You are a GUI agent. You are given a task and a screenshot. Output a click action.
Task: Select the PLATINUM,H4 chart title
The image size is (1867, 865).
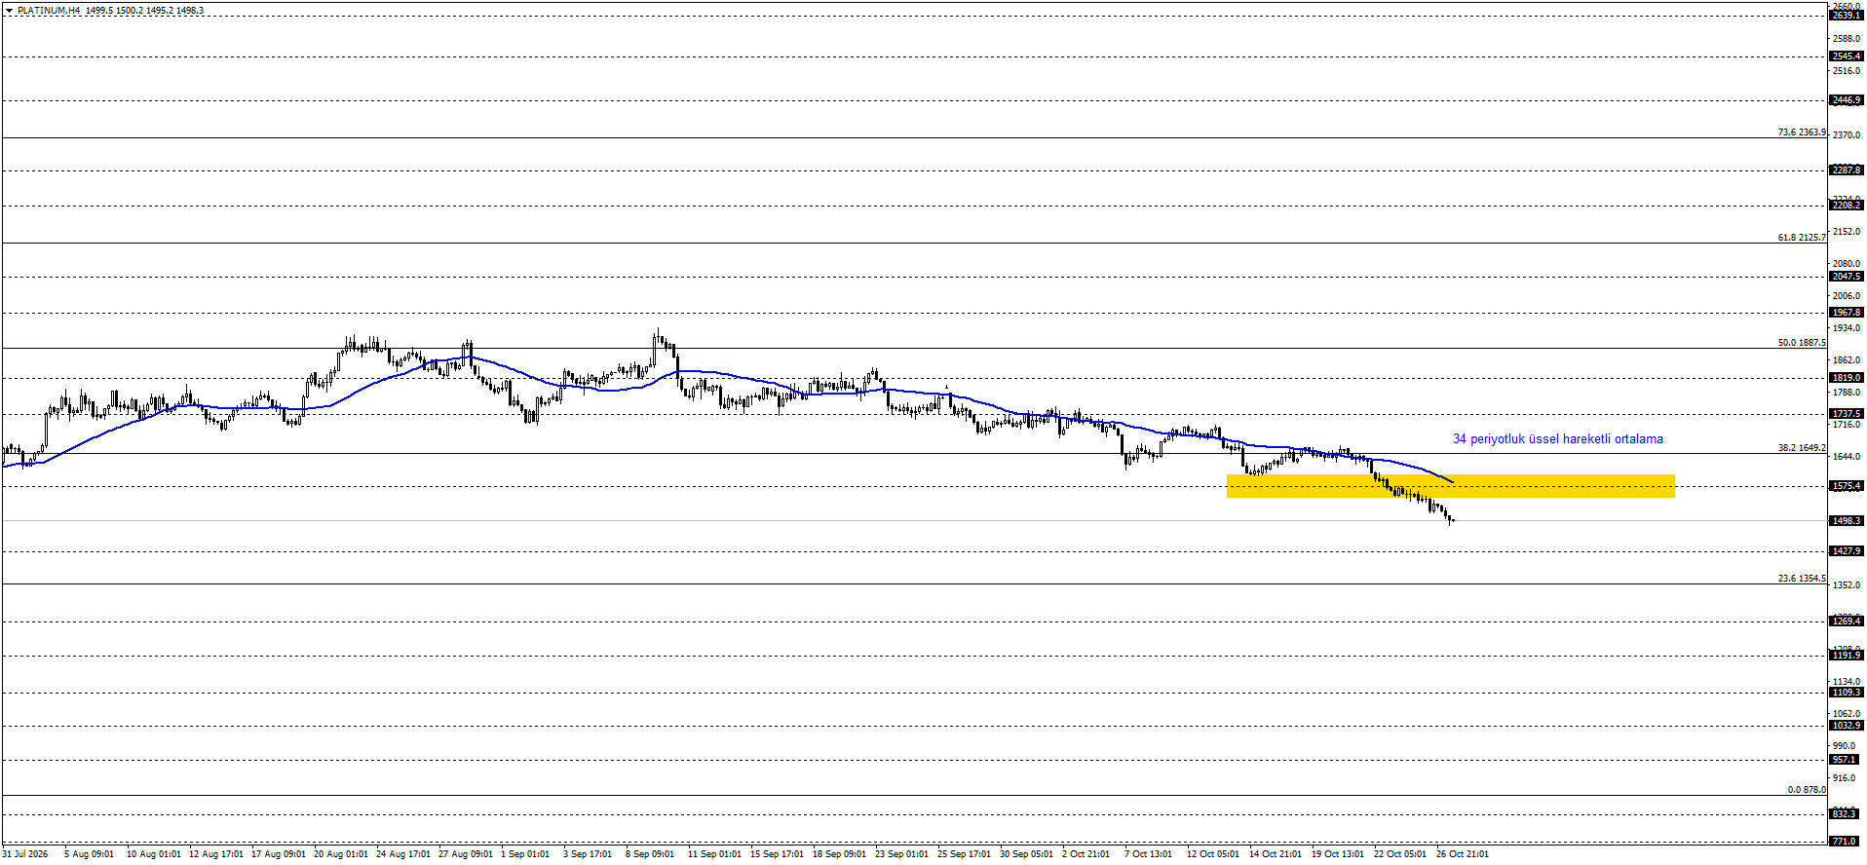pyautogui.click(x=49, y=11)
